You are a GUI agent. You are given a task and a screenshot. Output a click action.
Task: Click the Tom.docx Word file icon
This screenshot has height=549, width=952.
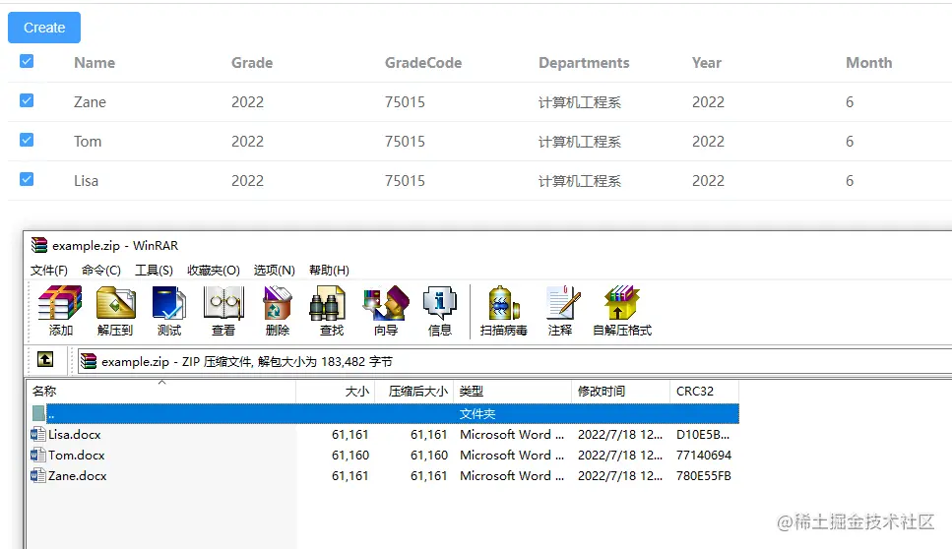coord(38,455)
